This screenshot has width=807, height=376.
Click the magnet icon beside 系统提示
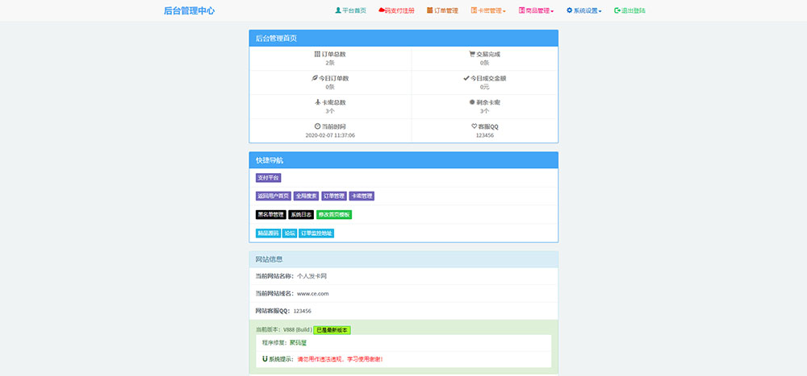pos(265,359)
